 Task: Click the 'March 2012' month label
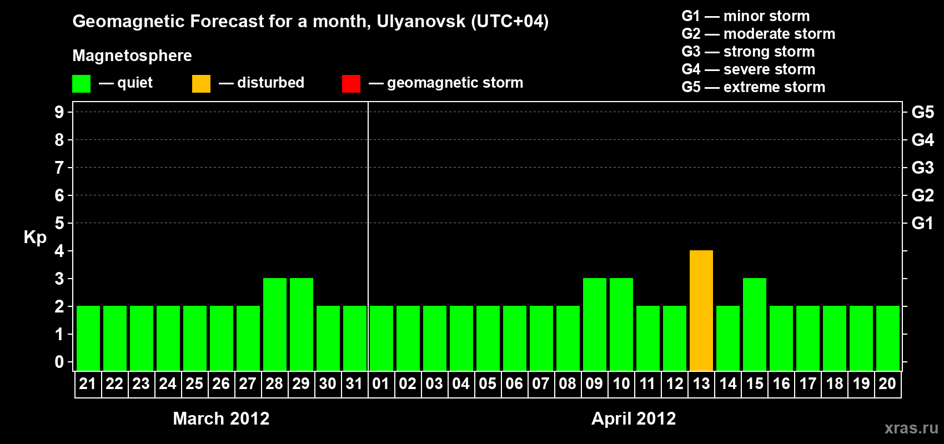tap(221, 418)
